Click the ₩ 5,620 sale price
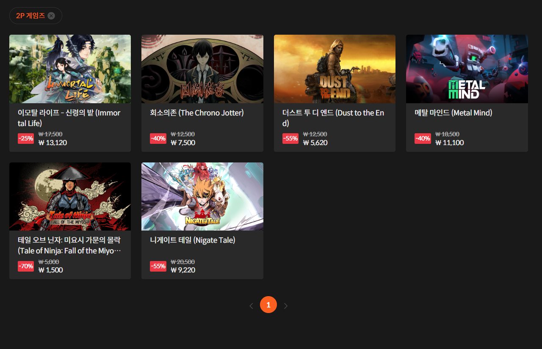Image resolution: width=542 pixels, height=349 pixels. click(x=315, y=143)
